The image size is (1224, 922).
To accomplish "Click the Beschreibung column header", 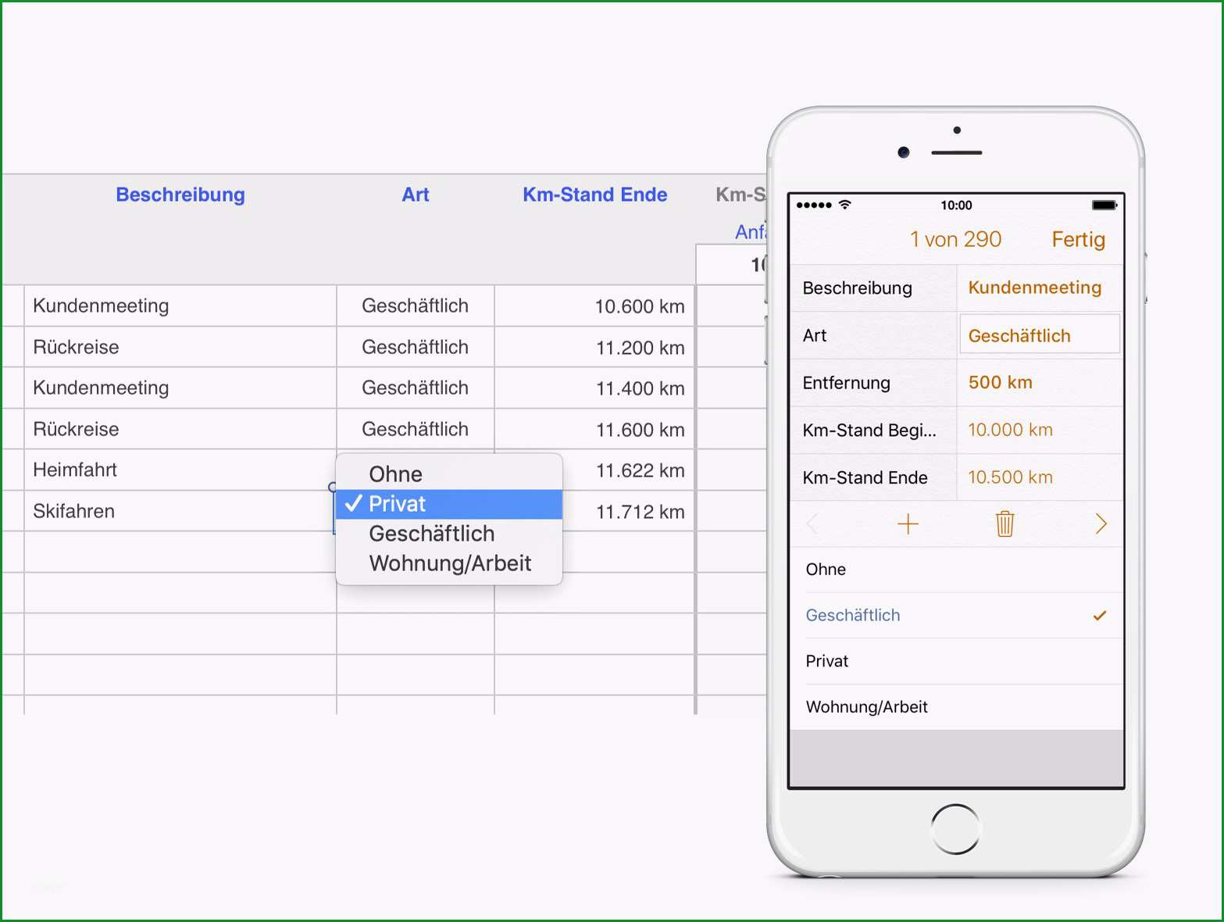I will [x=180, y=195].
